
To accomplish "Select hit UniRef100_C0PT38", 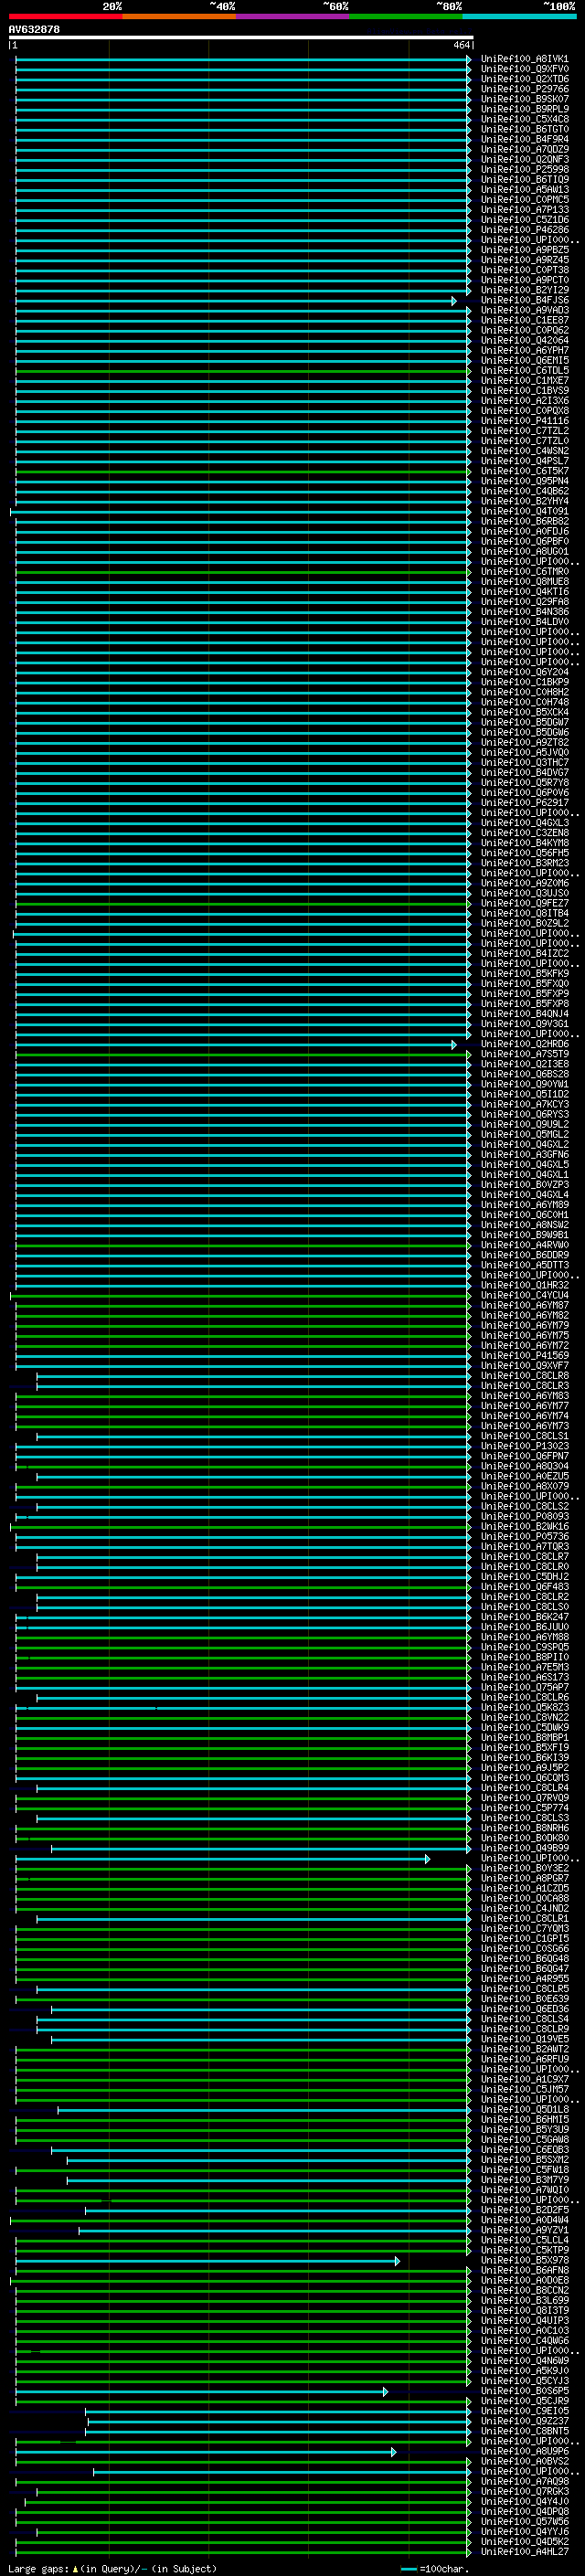I will point(524,270).
